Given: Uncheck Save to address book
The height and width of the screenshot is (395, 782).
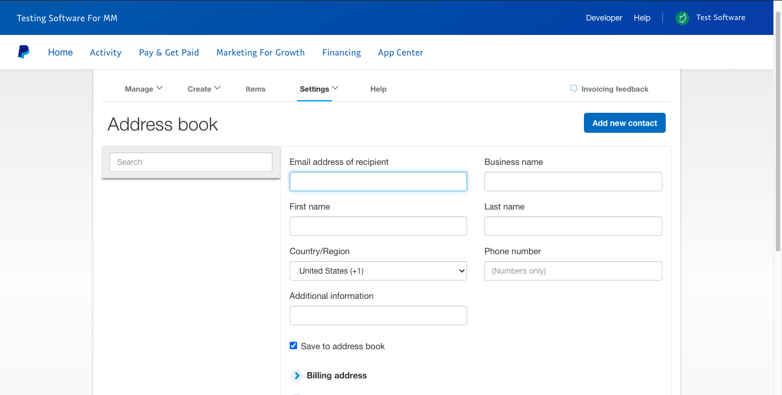Looking at the screenshot, I should (294, 346).
